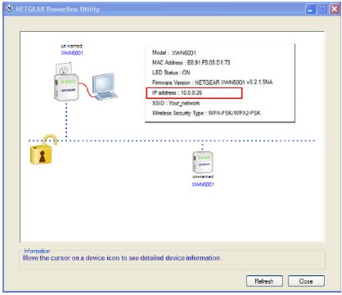The height and width of the screenshot is (295, 342).
Task: Click the lower 'un-named' device name
Action: [x=203, y=177]
